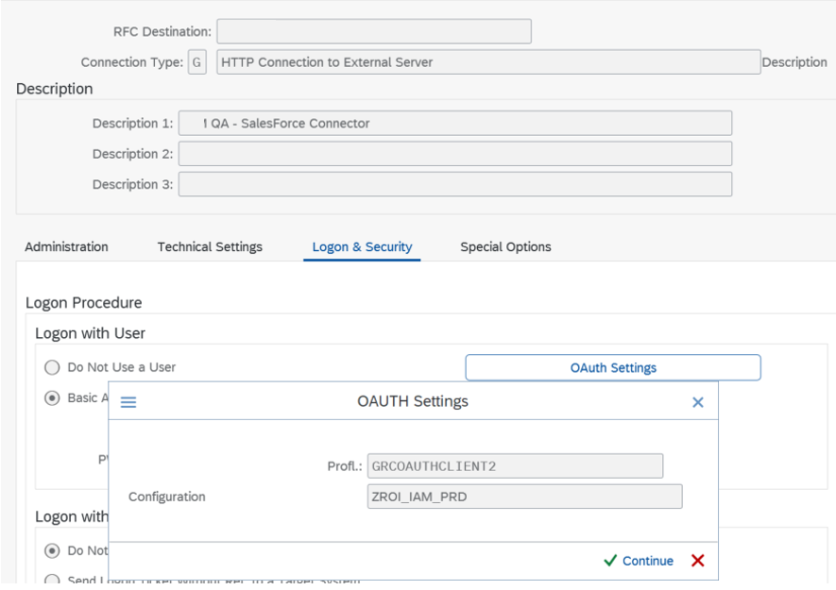Cancel the dialog using the red X icon
836x590 pixels.
(x=697, y=561)
